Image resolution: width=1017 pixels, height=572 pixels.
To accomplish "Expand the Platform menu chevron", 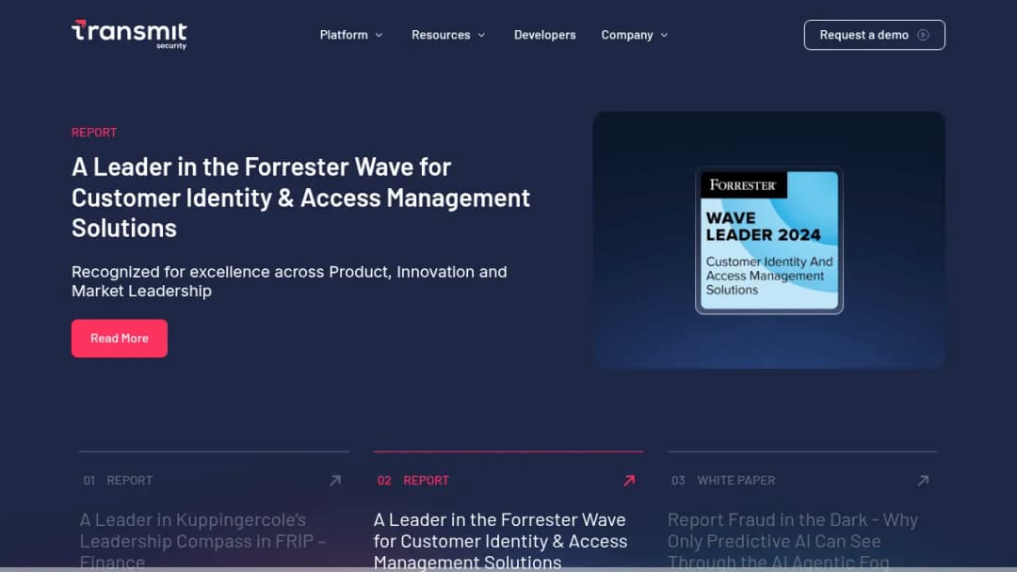I will point(379,35).
